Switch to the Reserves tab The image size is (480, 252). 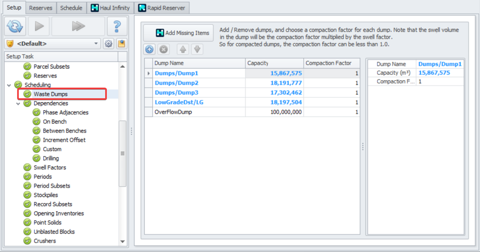click(41, 8)
